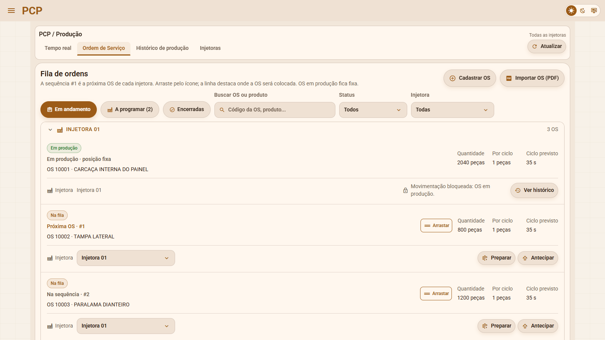Select the Ordem de Serviço tab
Screen dimensions: 605x340
pos(104,48)
